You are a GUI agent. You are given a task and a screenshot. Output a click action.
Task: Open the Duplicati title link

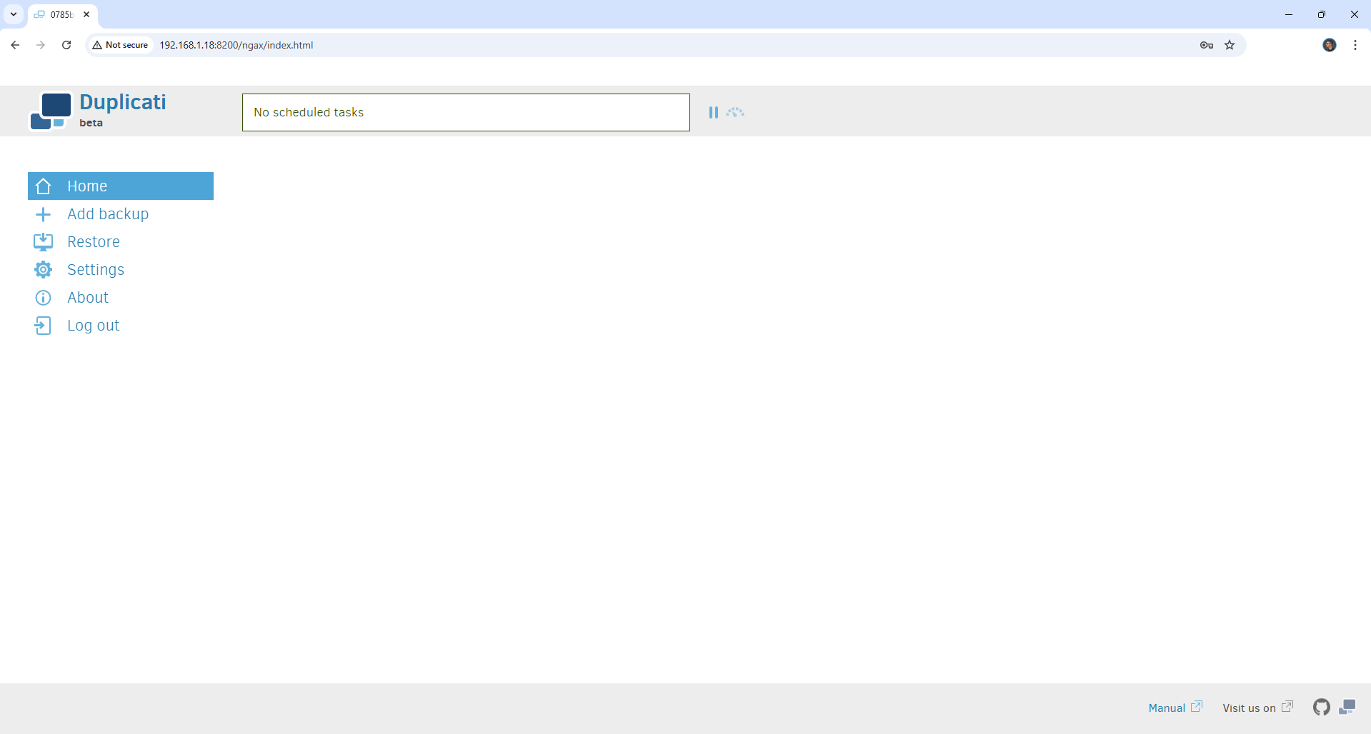[x=123, y=102]
